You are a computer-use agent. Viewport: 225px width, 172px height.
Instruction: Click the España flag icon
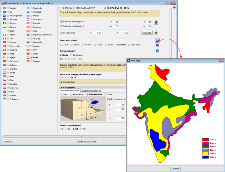(4, 8)
